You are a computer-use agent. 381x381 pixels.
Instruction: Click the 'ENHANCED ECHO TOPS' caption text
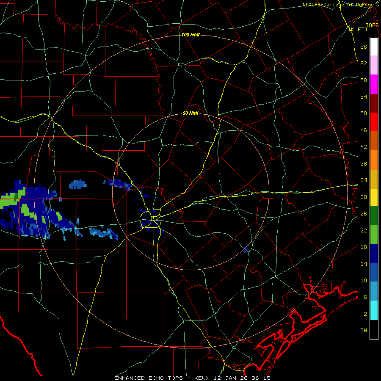pos(149,378)
